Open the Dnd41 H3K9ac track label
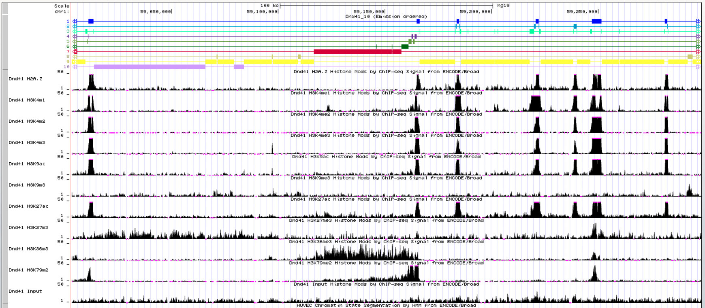The width and height of the screenshot is (705, 308). pos(27,164)
